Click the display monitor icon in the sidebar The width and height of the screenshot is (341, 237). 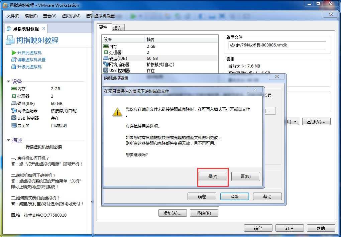(14, 125)
